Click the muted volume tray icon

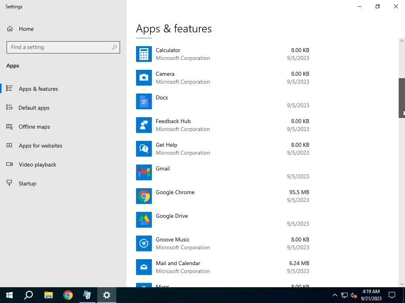(x=354, y=295)
